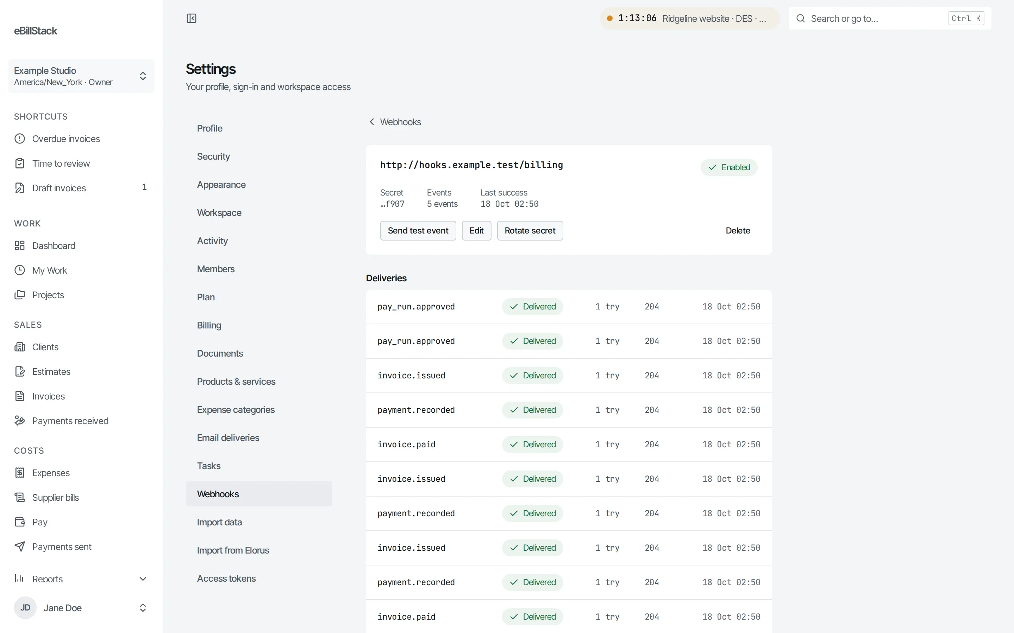Click the Reports bar chart icon
The image size is (1014, 633).
click(x=20, y=578)
